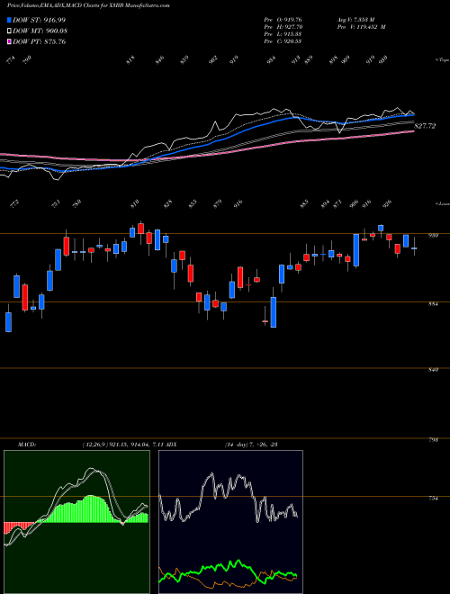Click the white DOW MT legend swatch

[10, 31]
